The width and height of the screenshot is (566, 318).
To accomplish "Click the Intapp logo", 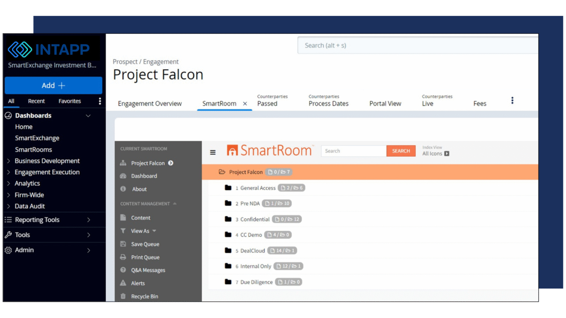I will point(49,49).
